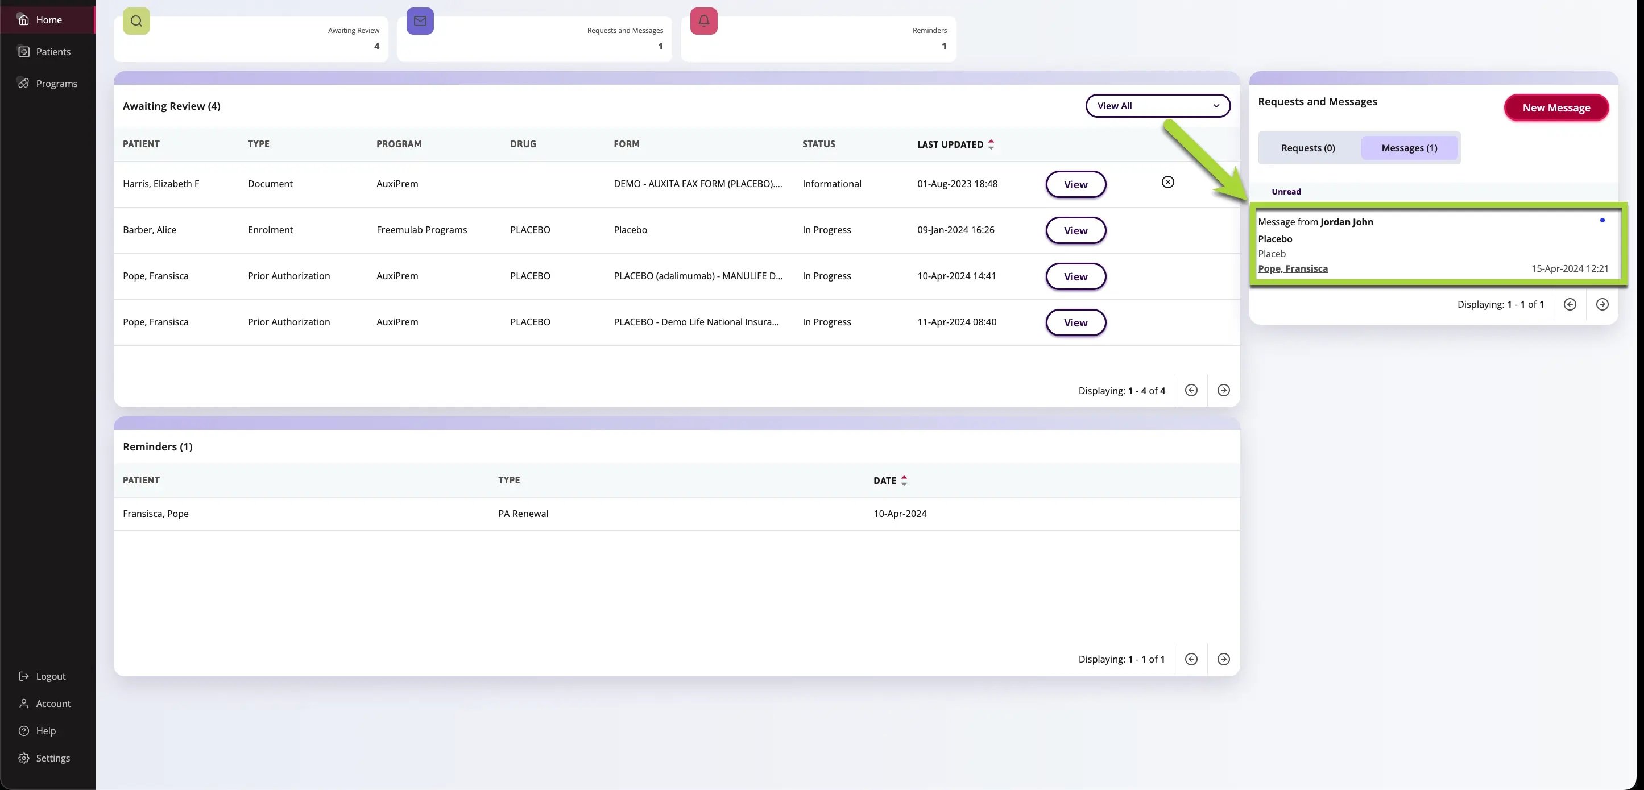1644x790 pixels.
Task: Go to next page of Awaiting Review results
Action: pyautogui.click(x=1223, y=390)
